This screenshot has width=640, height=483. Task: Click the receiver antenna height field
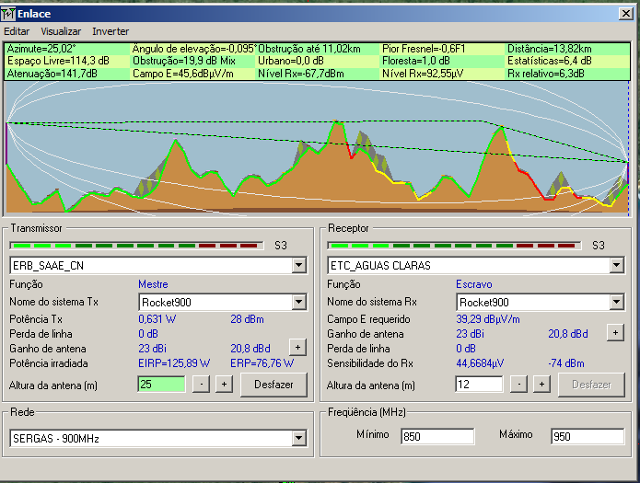(x=479, y=384)
